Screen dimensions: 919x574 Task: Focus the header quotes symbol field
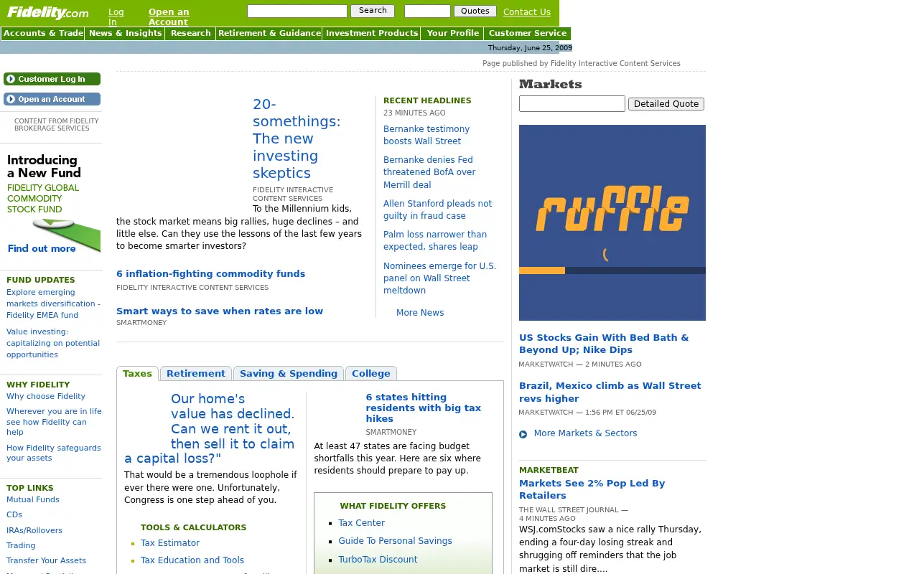pyautogui.click(x=427, y=11)
